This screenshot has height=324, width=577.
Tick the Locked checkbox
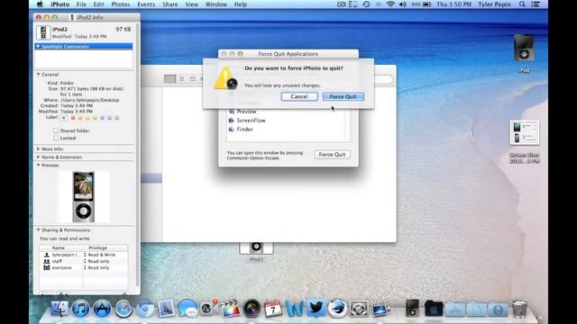click(x=56, y=138)
